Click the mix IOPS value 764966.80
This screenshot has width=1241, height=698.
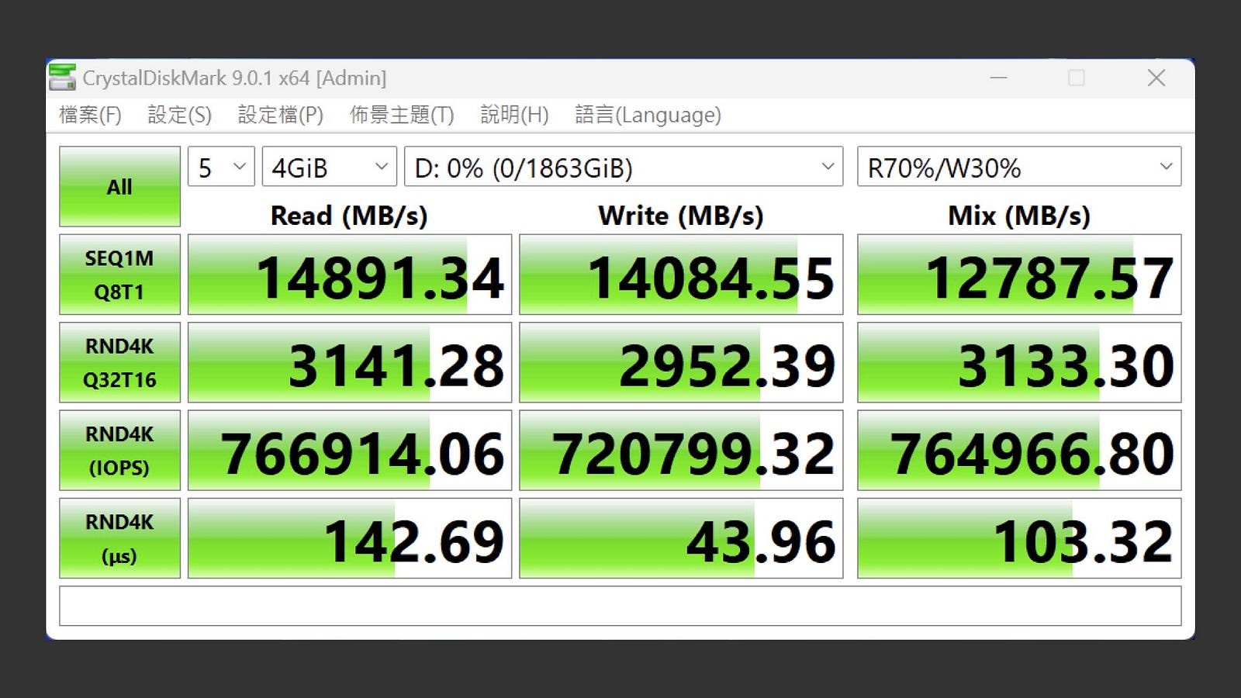tap(1019, 450)
